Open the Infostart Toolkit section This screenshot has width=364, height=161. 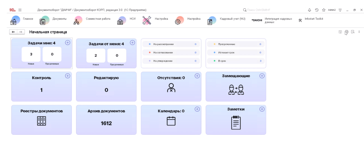click(x=311, y=20)
